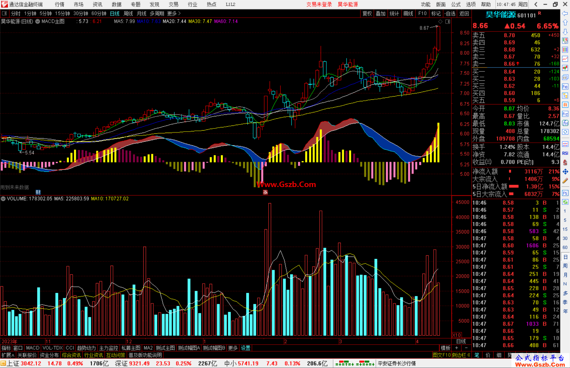Click the X10 scale label on volume axis
Image resolution: width=570 pixels, height=368 pixels.
pos(457,335)
